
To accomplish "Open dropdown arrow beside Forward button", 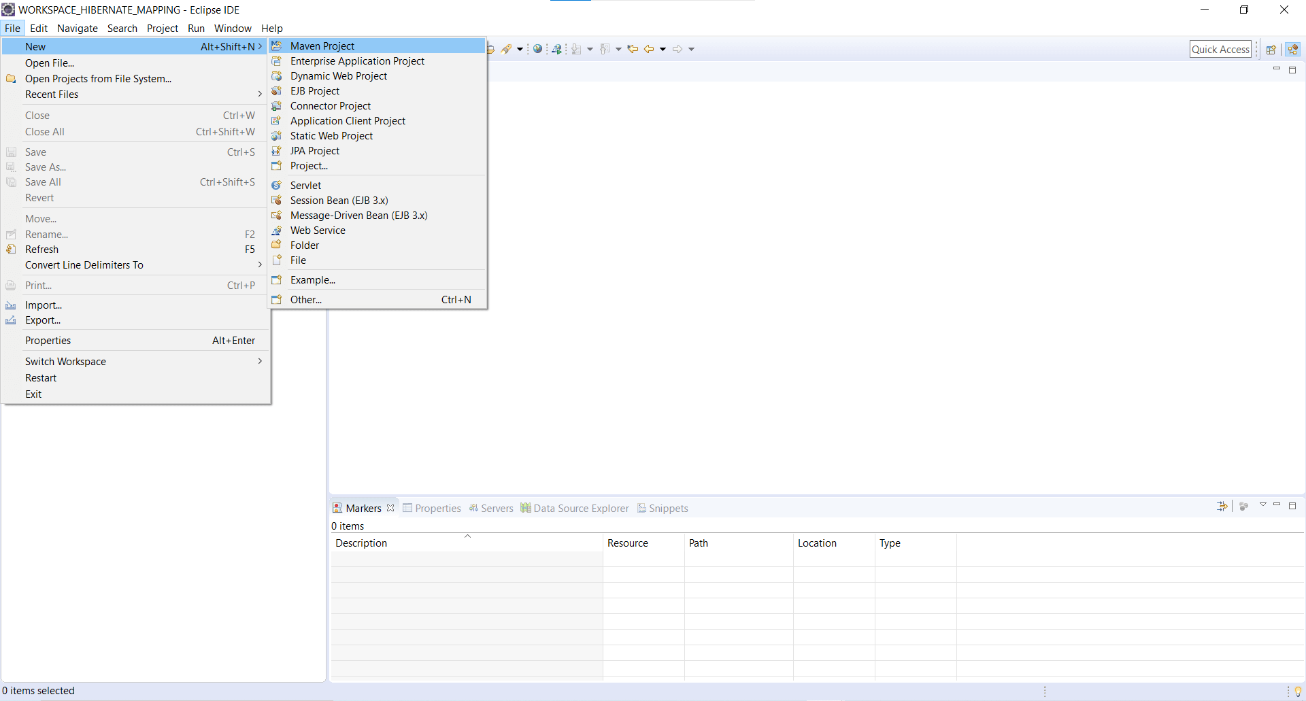I will pyautogui.click(x=691, y=48).
